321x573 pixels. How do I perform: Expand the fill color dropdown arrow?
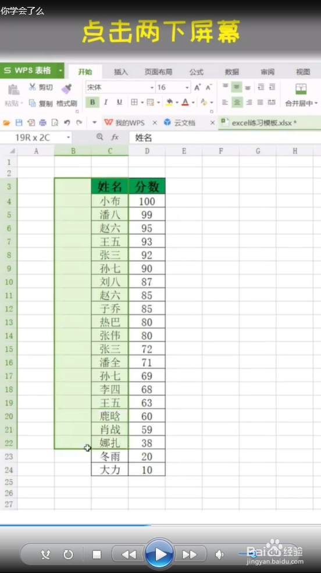[177, 103]
